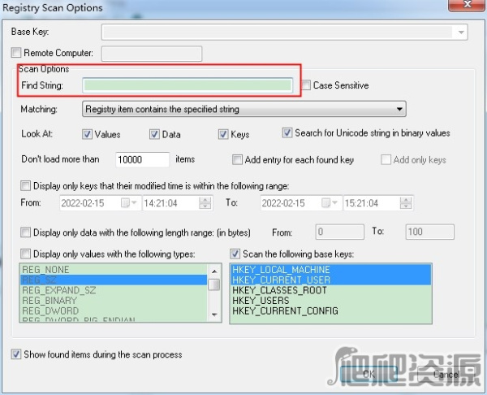Select HKEY_LOCAL_MACHINE base key
Screen dimensions: 487x395
331,269
